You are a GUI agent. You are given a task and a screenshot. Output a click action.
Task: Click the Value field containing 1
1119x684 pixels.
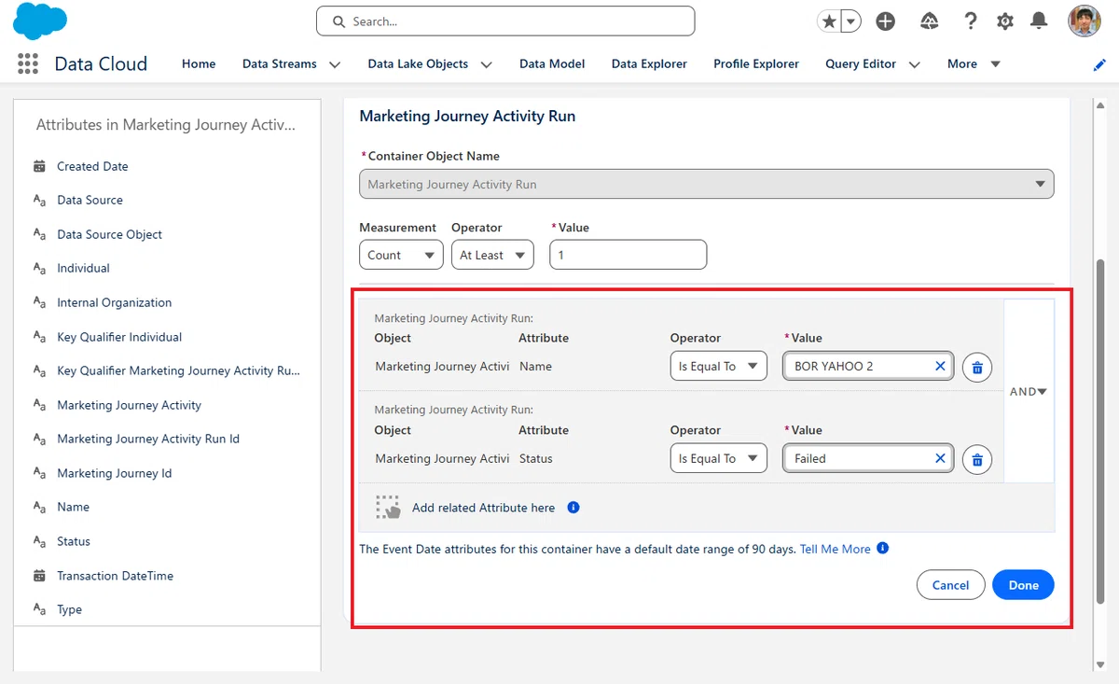(x=628, y=255)
